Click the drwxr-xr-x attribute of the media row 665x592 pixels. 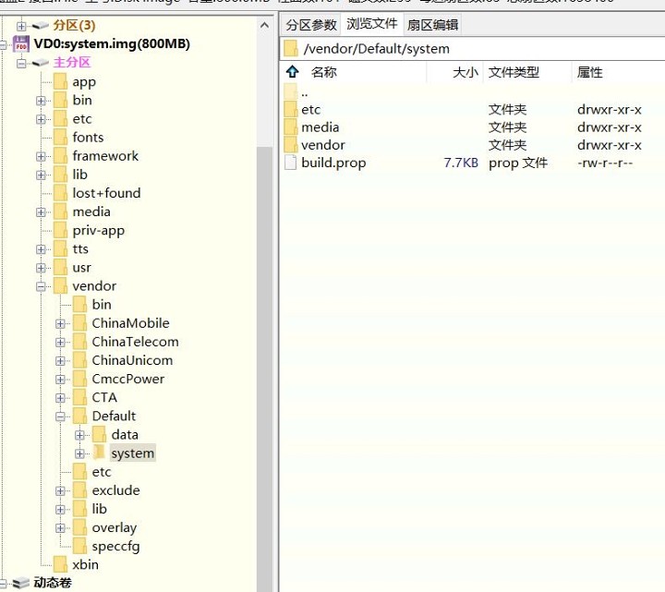click(x=610, y=127)
